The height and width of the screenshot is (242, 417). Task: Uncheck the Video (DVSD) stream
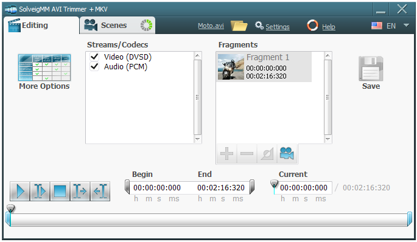[94, 57]
